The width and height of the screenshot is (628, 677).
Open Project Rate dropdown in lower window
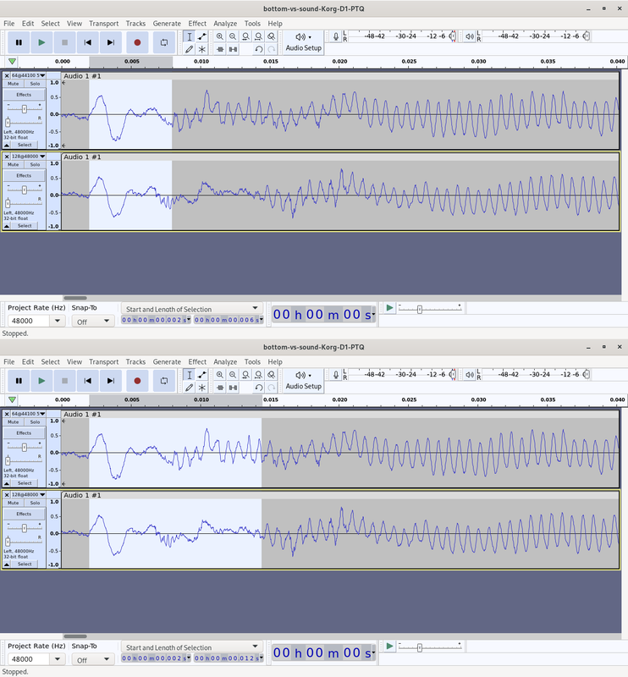pos(57,659)
